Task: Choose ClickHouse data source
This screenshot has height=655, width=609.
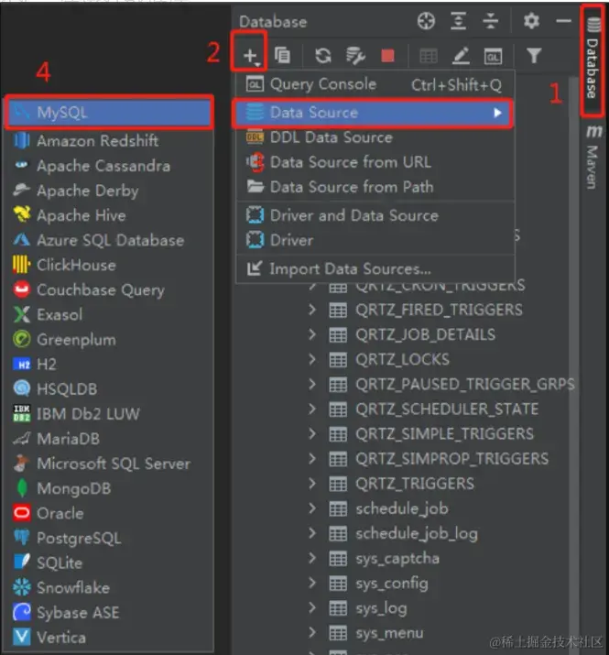Action: point(109,266)
